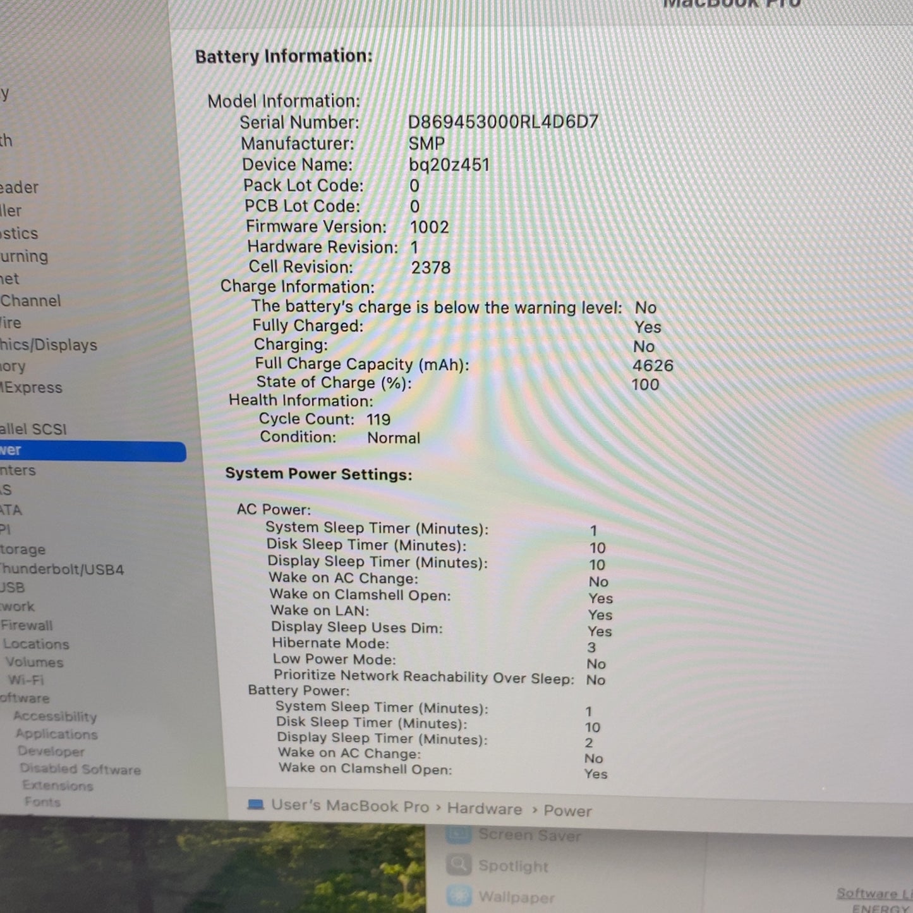Open Disabled Software in the sidebar
Image resolution: width=913 pixels, height=913 pixels.
click(x=80, y=769)
